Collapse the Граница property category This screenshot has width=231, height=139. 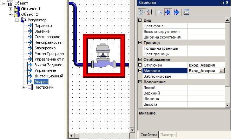point(140,43)
